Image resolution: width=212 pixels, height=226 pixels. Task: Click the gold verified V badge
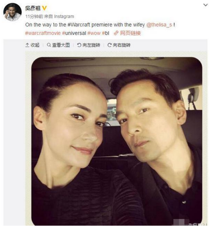(45, 8)
